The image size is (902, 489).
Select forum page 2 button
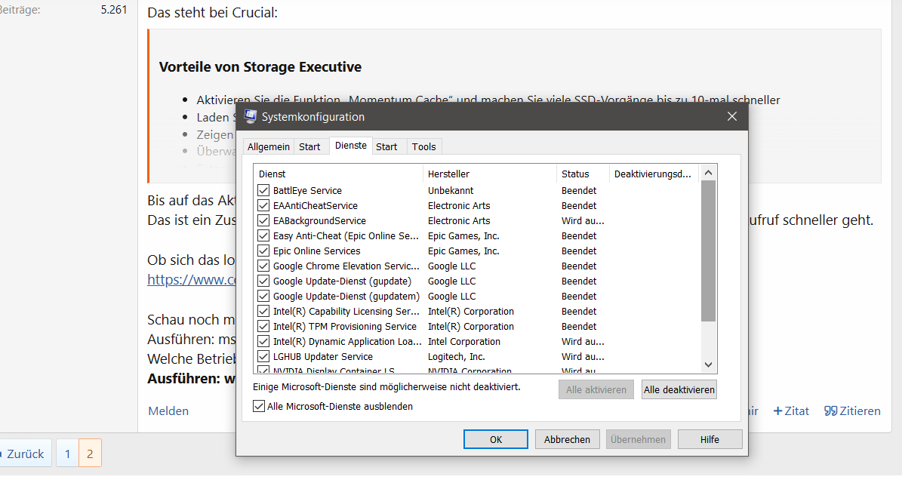[90, 454]
